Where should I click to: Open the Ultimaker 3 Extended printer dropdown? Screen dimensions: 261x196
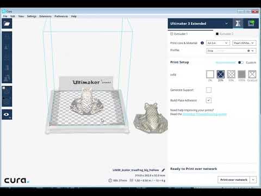[x=200, y=23]
